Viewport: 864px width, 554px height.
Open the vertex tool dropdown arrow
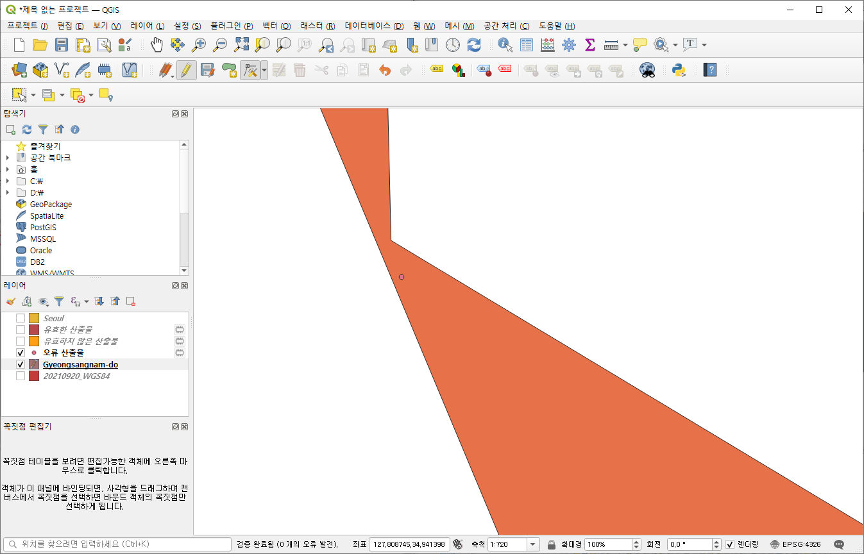(264, 70)
